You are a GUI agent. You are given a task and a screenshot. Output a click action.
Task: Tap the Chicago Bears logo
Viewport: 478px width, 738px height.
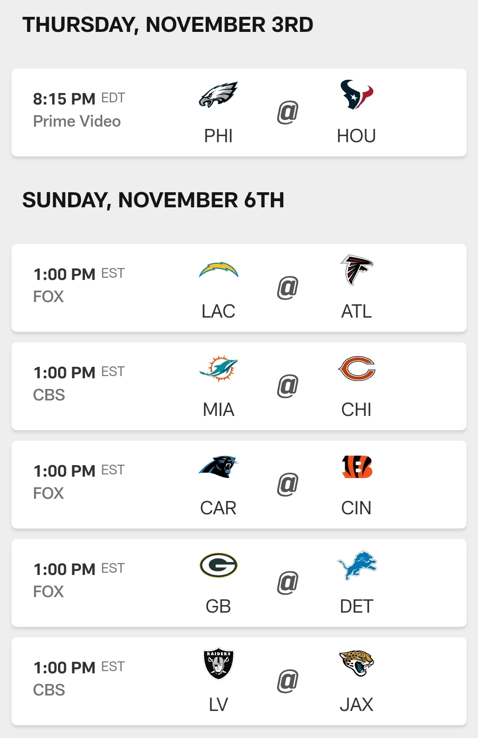pos(357,368)
